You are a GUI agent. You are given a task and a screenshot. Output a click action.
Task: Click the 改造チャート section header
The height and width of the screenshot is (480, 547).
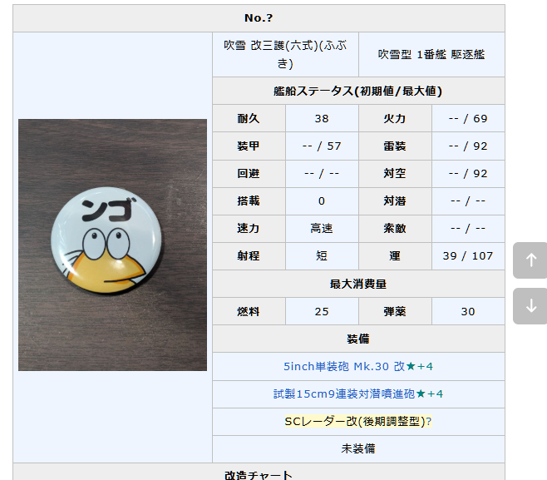point(259,473)
